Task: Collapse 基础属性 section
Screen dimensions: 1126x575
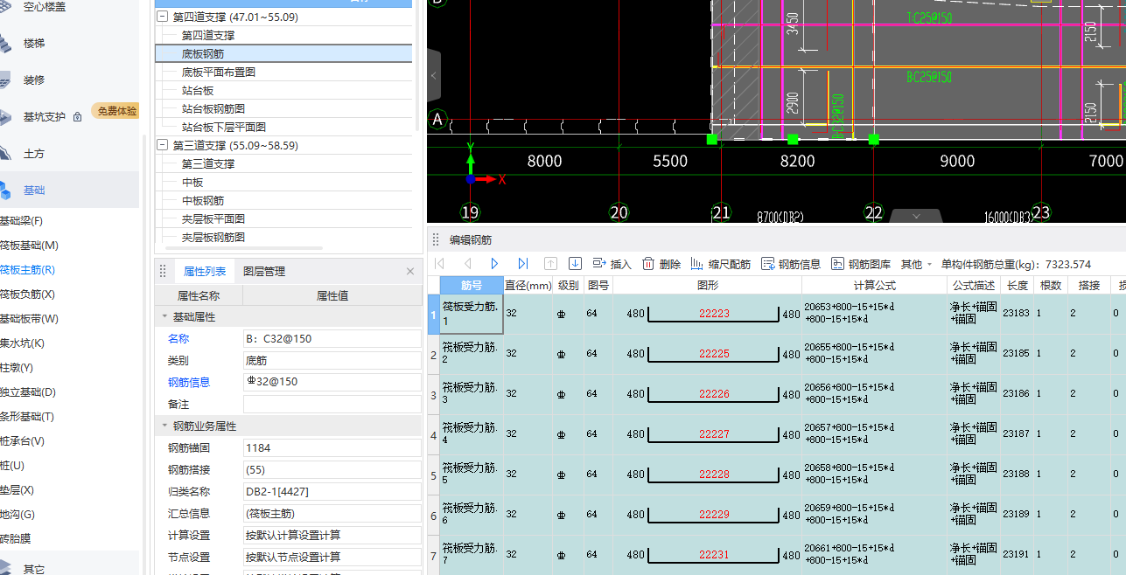Action: [164, 316]
